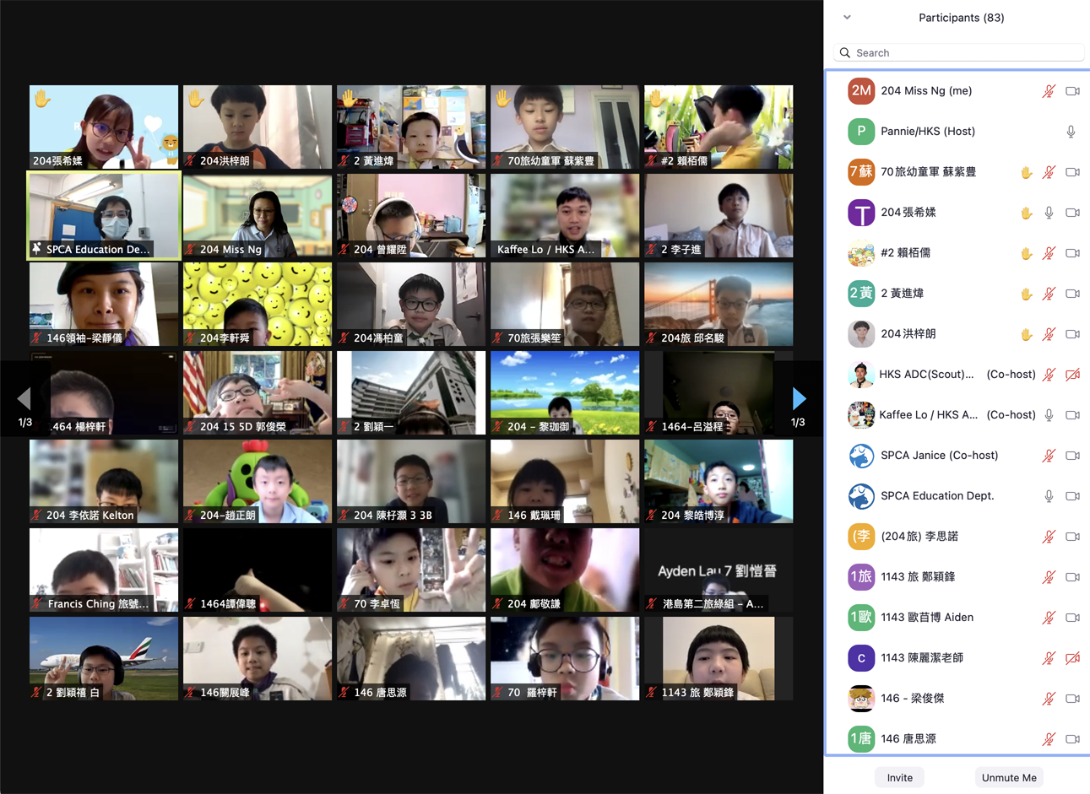
Task: Go to previous gallery page with left arrow
Action: [24, 398]
